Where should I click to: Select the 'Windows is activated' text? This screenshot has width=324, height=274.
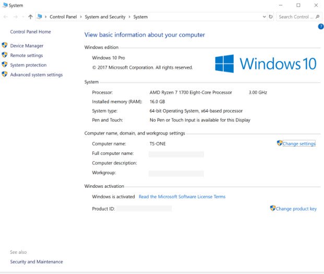coord(113,197)
